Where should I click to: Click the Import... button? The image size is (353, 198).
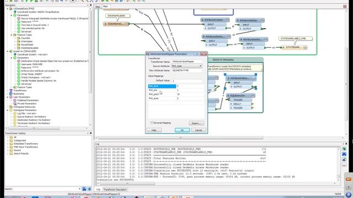coord(196,123)
